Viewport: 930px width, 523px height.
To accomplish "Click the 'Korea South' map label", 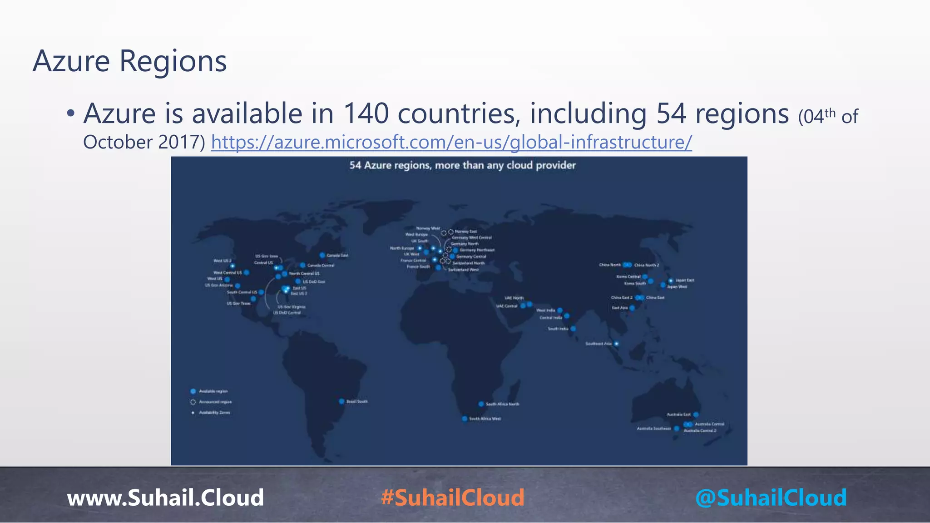I will pos(635,283).
